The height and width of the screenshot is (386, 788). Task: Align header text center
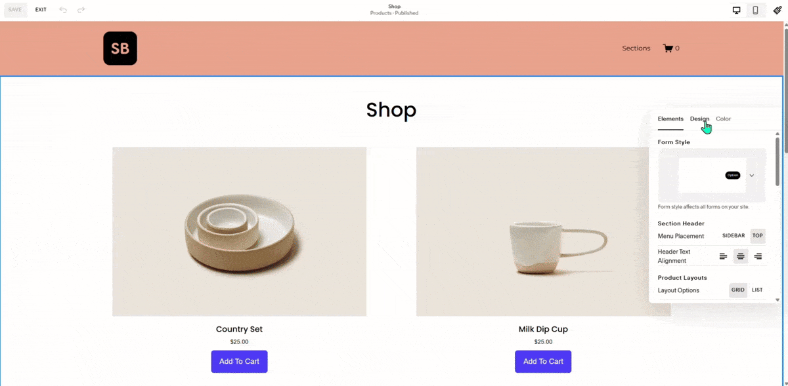point(741,256)
